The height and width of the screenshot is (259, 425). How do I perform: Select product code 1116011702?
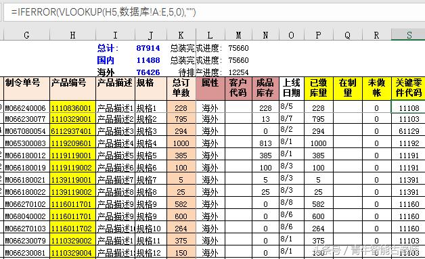click(x=72, y=227)
